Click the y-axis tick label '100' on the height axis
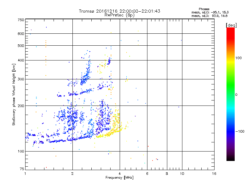 tap(21, 152)
